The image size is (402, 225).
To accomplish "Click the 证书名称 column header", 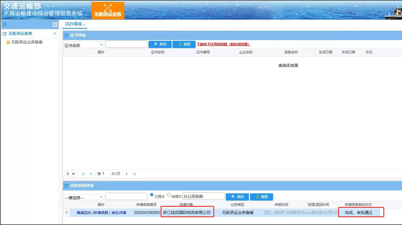I will pos(158,52).
